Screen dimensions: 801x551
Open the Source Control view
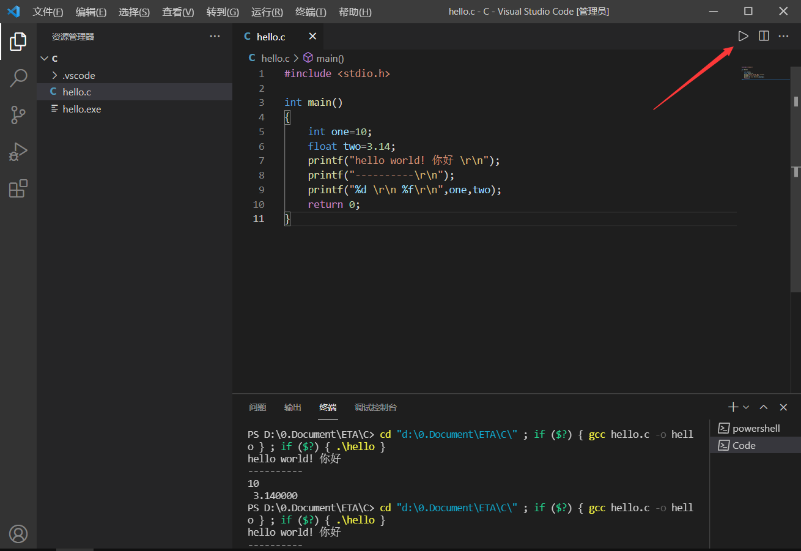18,114
